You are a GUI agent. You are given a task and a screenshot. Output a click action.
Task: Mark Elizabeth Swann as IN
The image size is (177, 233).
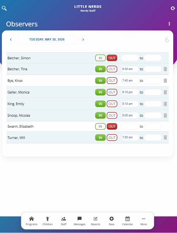pos(100,126)
